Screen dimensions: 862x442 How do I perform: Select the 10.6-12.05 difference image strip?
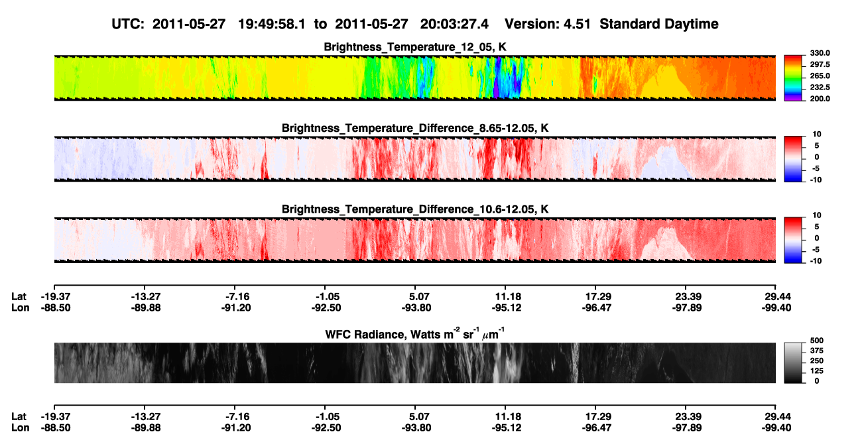pos(414,239)
